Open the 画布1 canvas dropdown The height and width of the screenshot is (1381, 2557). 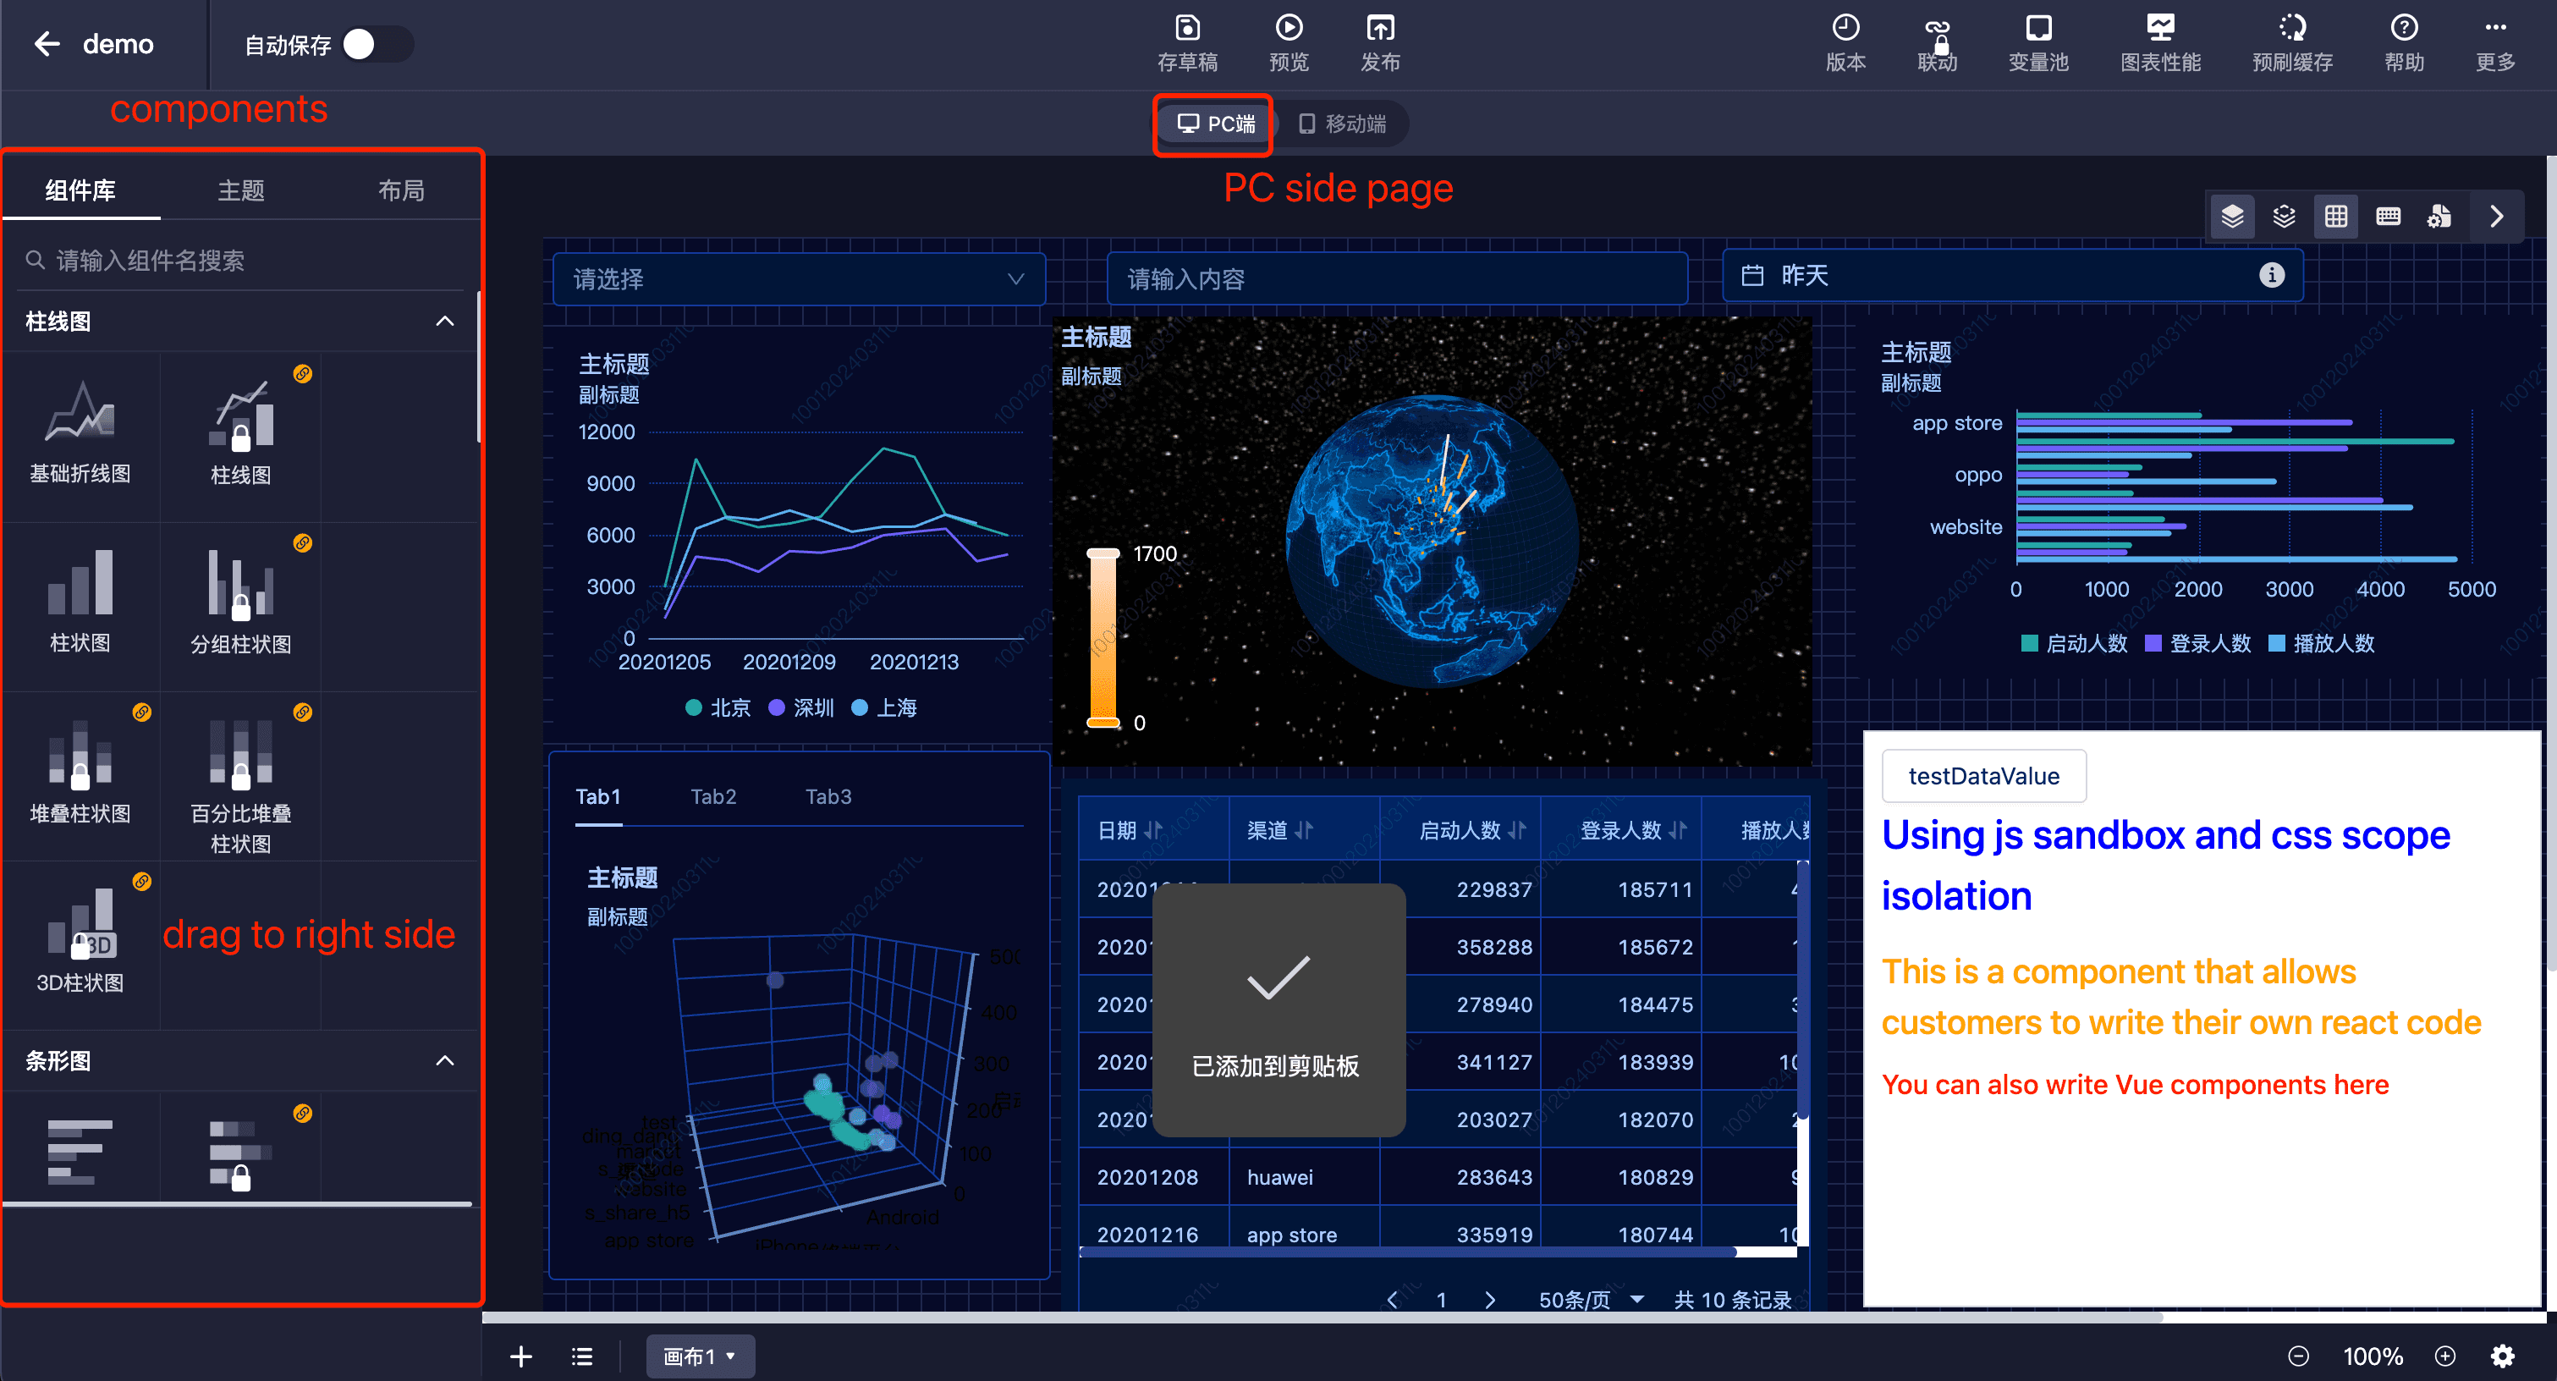700,1356
